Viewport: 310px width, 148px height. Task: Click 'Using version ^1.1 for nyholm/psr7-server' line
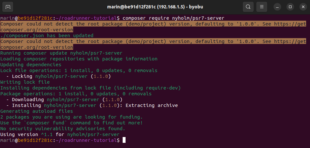(60, 134)
